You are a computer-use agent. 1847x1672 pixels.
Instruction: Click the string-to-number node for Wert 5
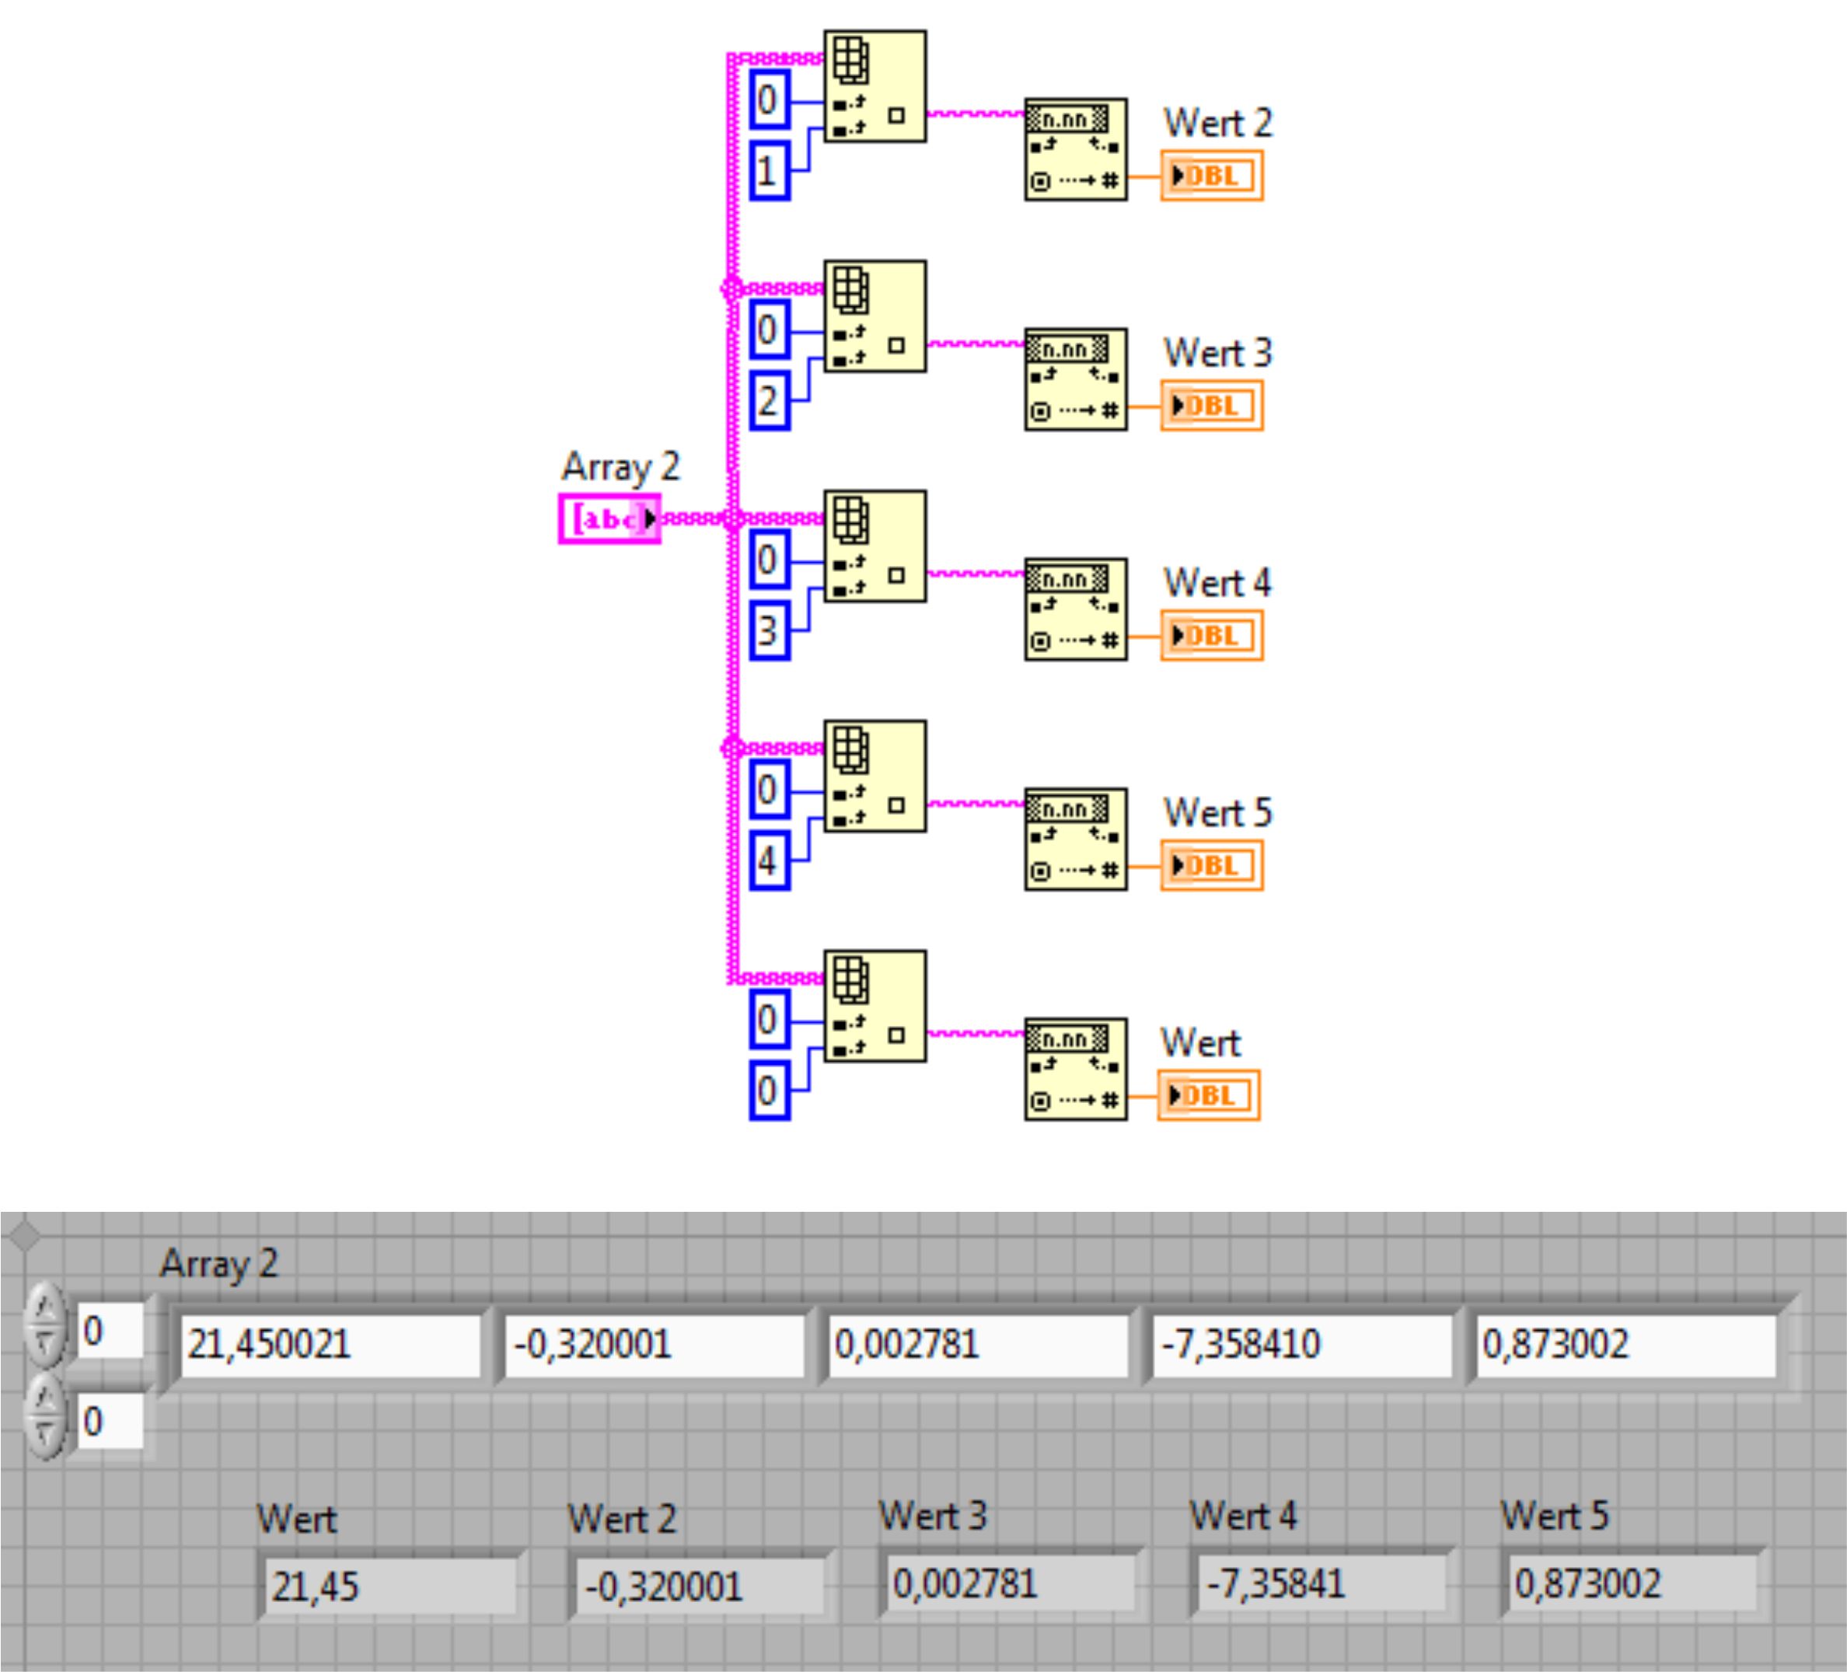coord(1074,839)
